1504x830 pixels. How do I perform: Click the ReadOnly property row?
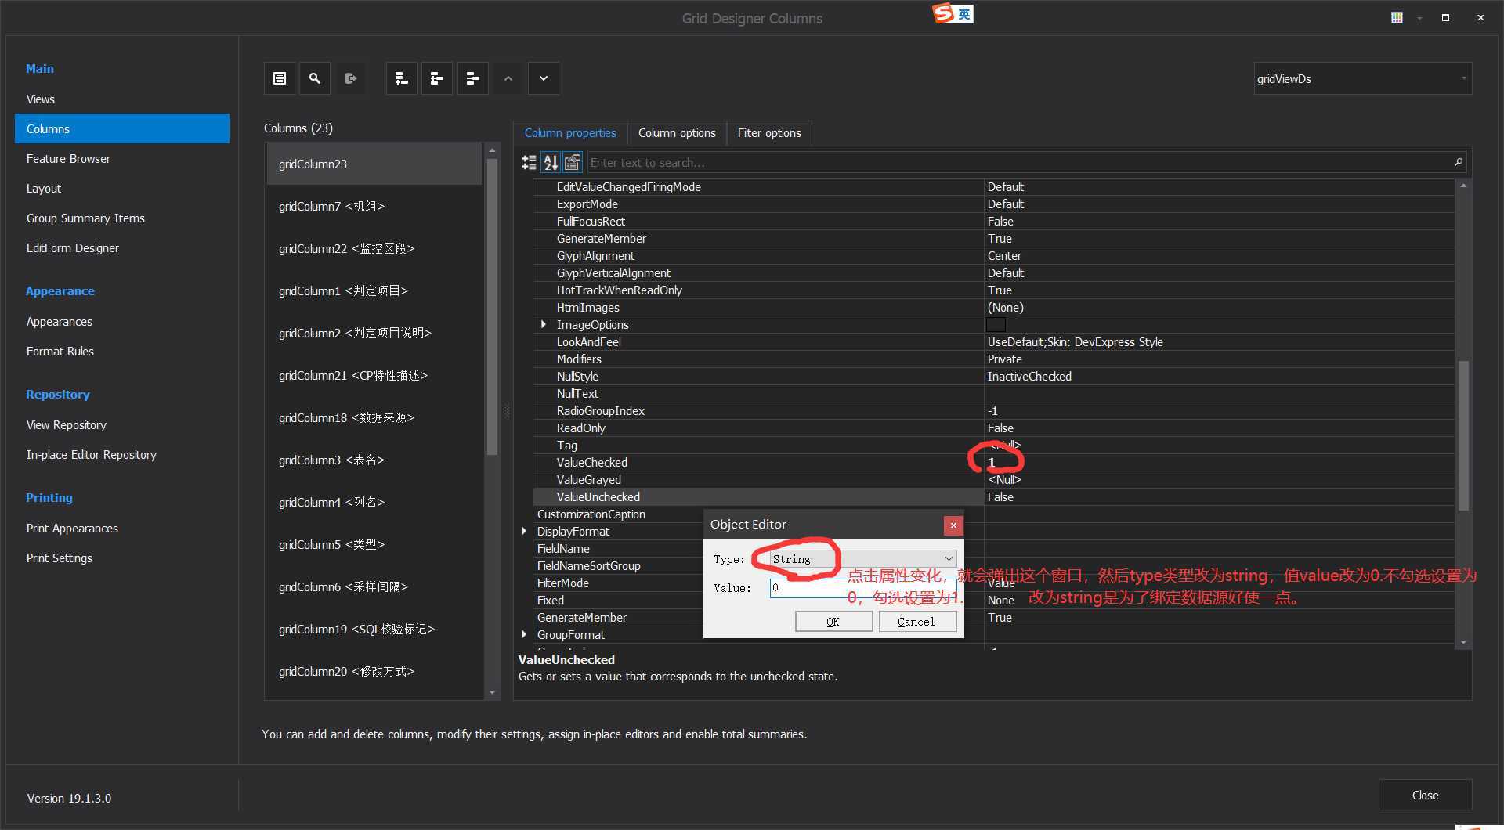click(x=993, y=428)
